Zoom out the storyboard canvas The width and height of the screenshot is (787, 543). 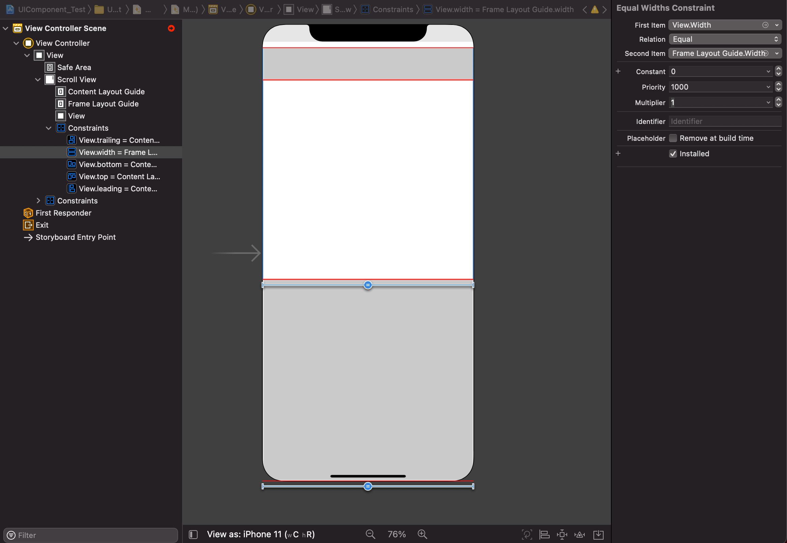tap(370, 534)
